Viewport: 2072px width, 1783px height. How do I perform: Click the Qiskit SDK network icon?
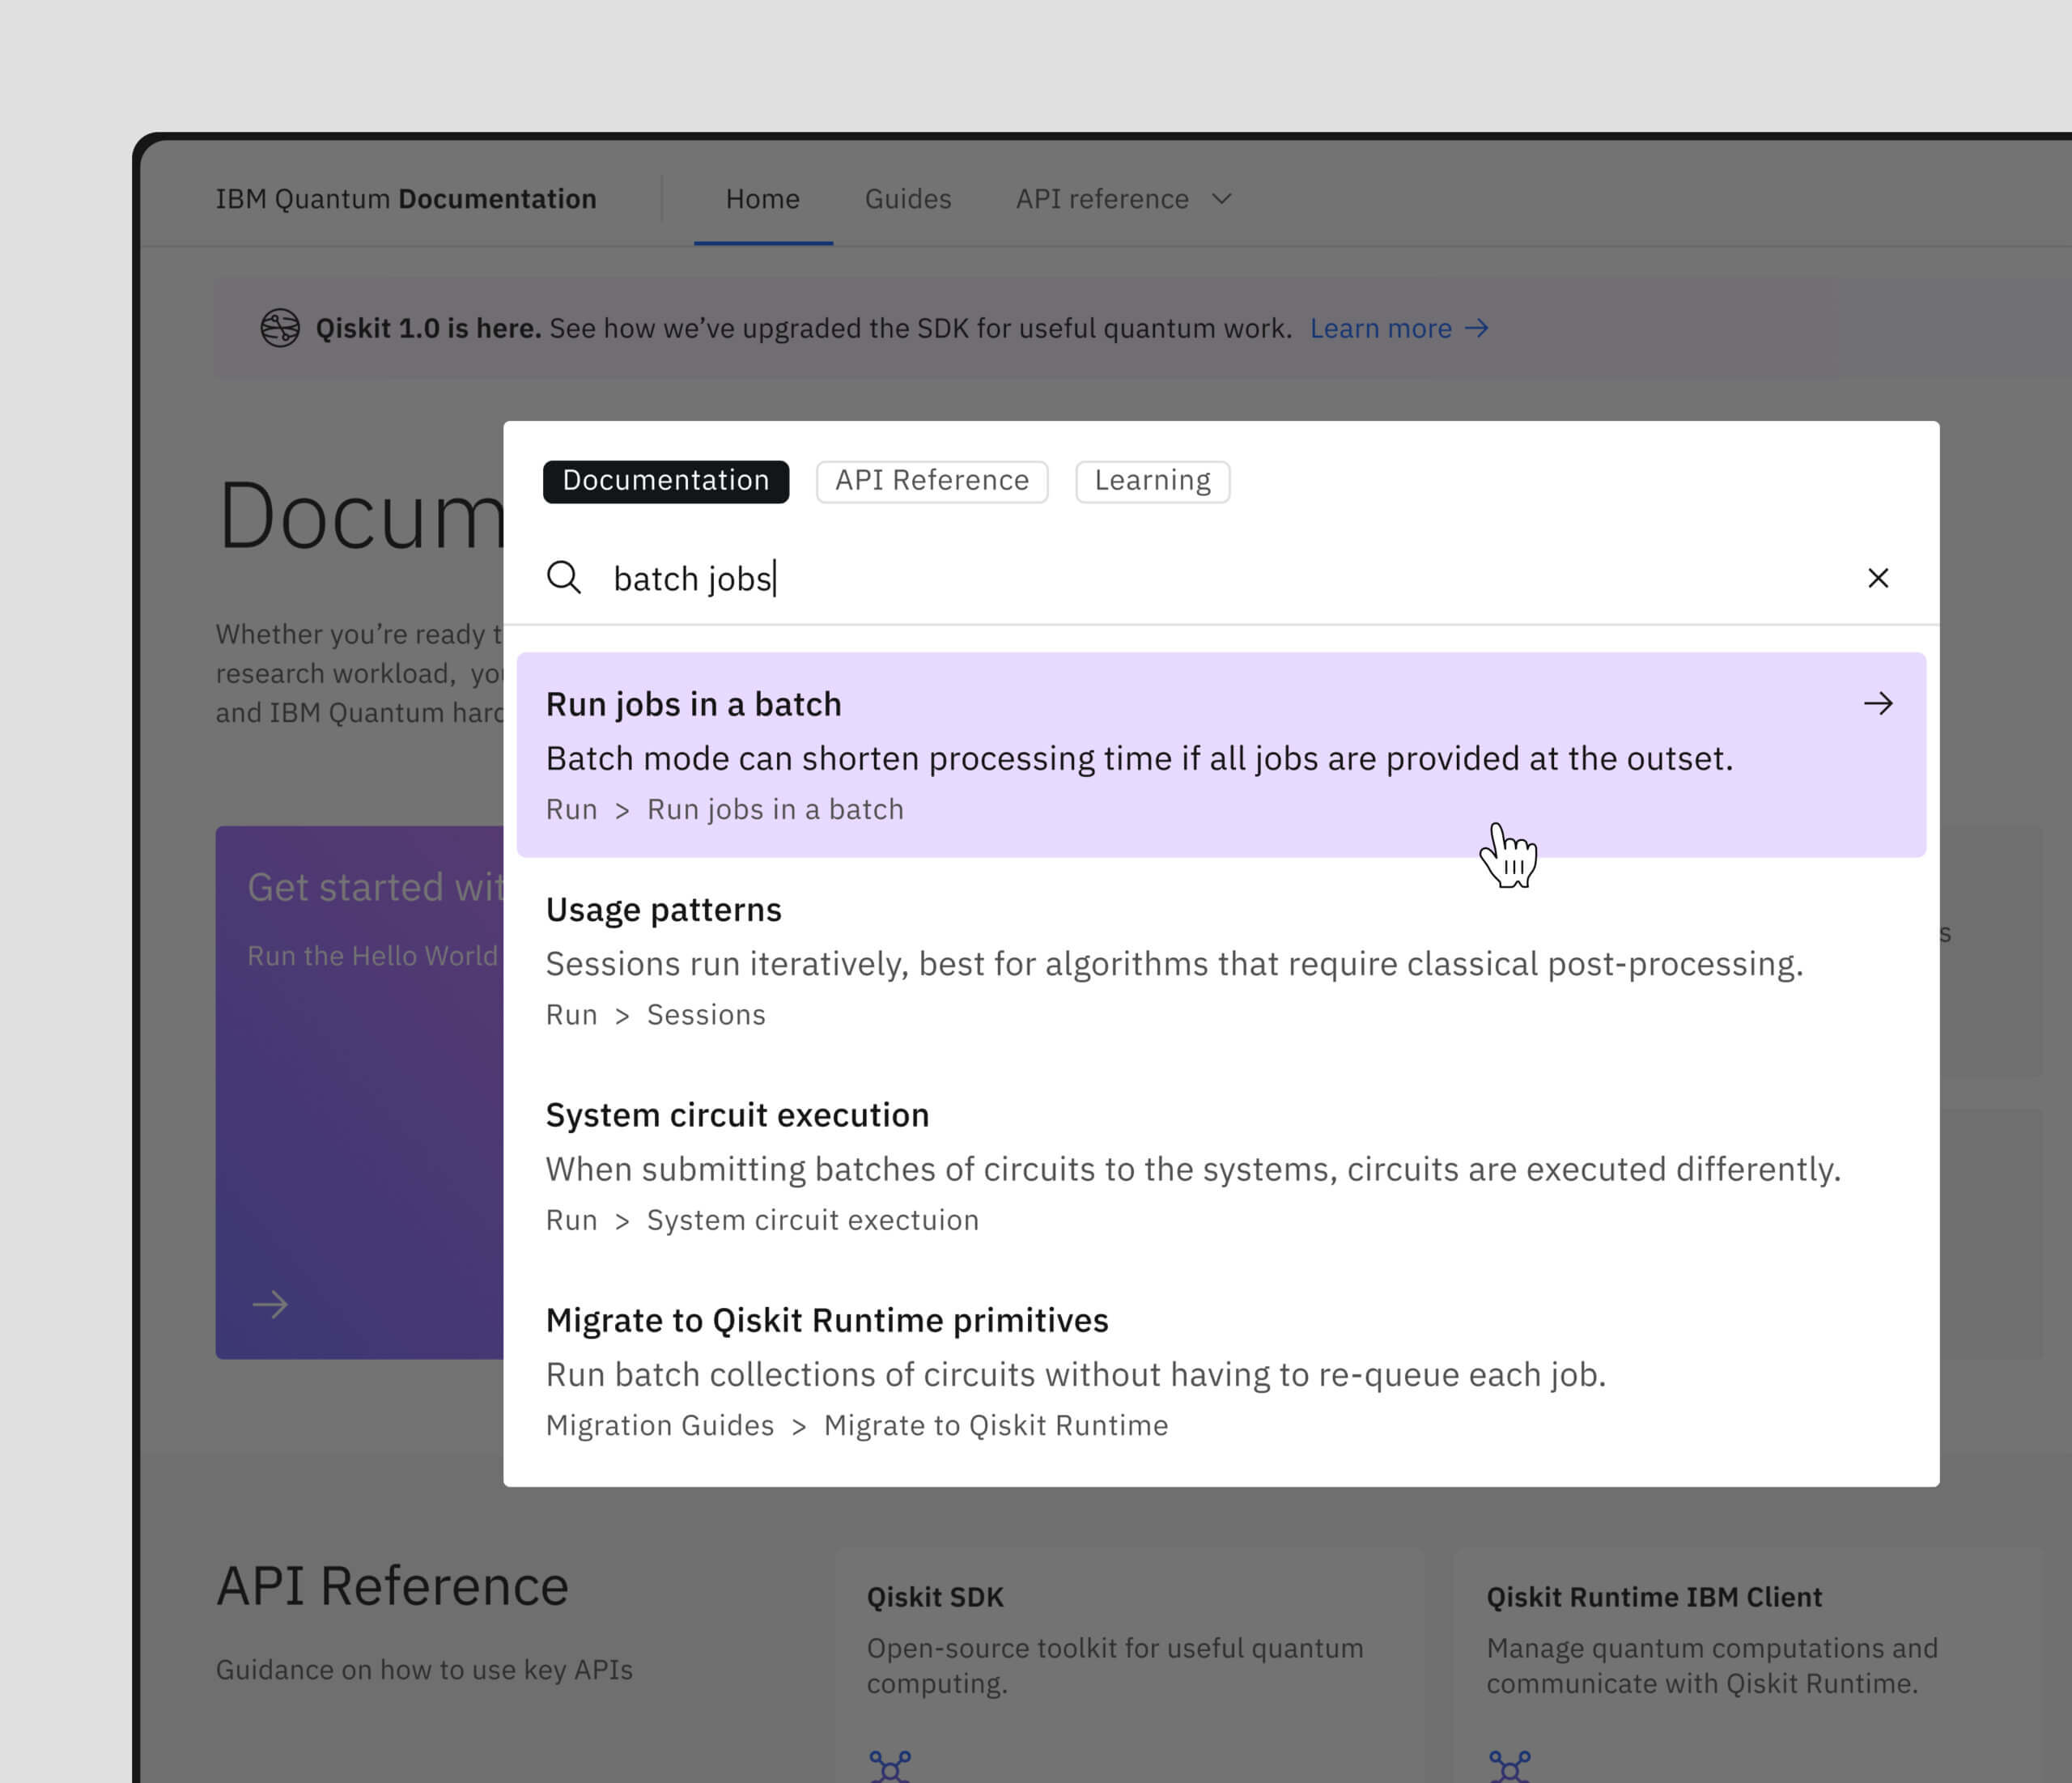tap(890, 1766)
